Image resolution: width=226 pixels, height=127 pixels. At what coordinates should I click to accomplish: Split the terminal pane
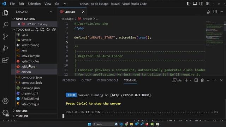[x=196, y=80]
